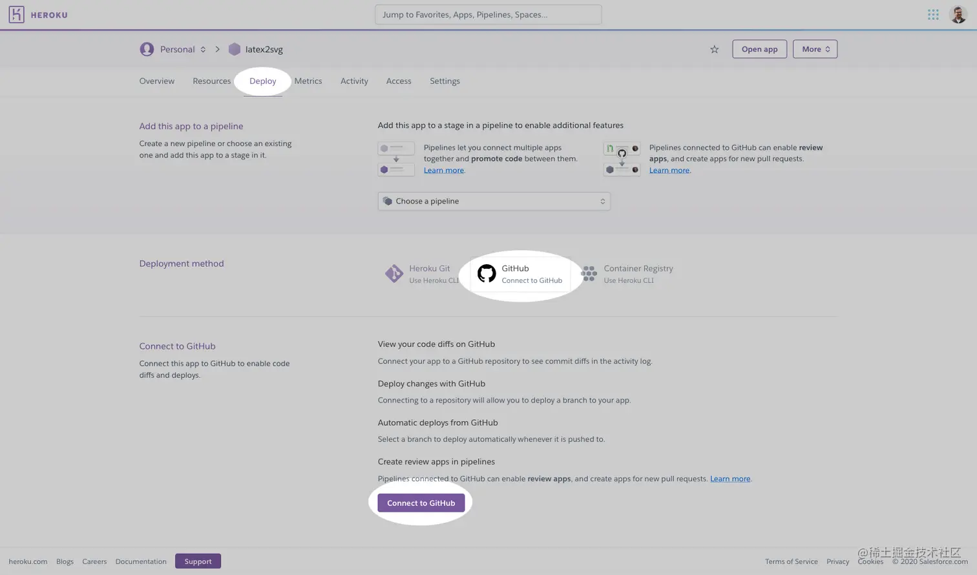Select Heroku Git deployment method
The height and width of the screenshot is (575, 977).
tap(421, 274)
